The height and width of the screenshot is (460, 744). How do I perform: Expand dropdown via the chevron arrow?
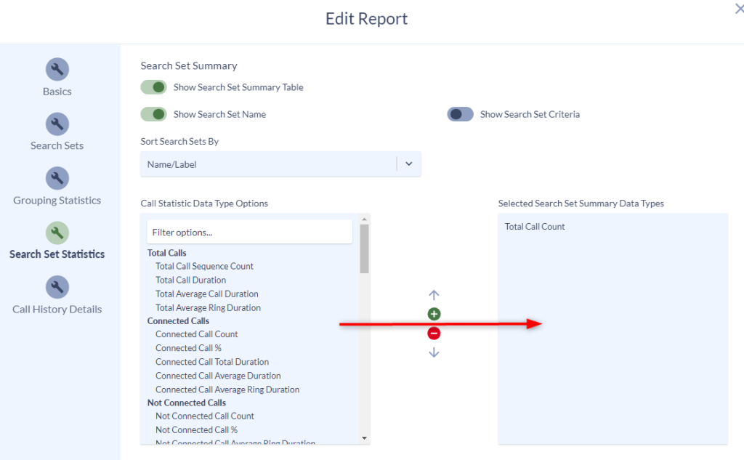(x=409, y=164)
